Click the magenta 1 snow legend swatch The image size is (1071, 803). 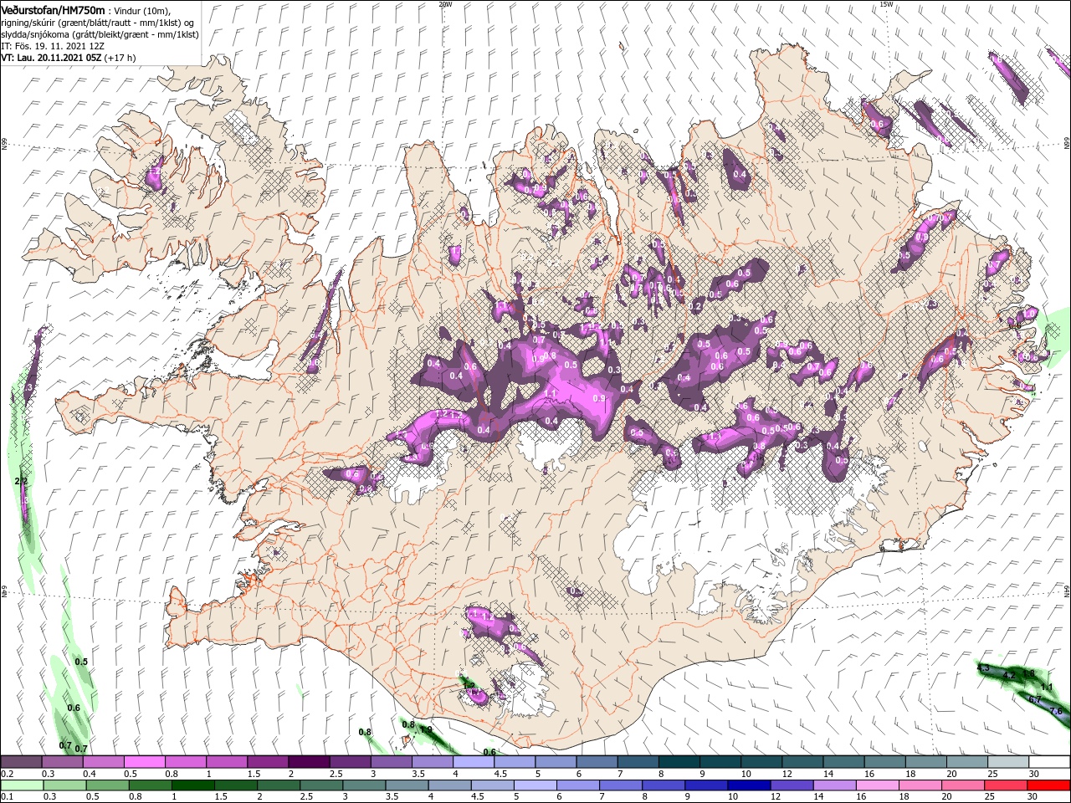[226, 762]
